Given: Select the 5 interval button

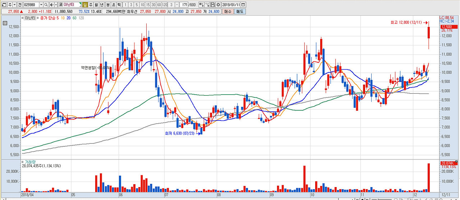Looking at the screenshot, I should [x=137, y=5].
